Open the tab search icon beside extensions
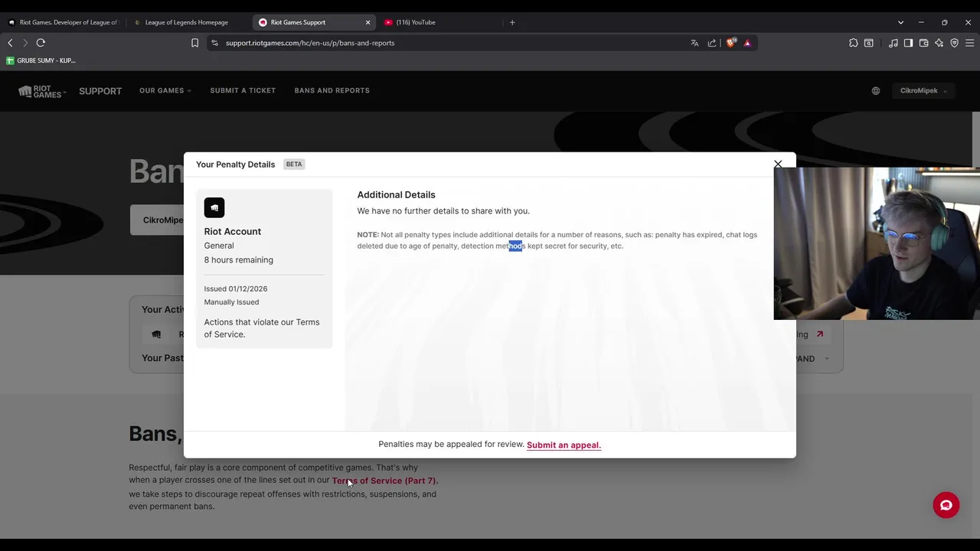This screenshot has width=980, height=551. click(x=869, y=43)
